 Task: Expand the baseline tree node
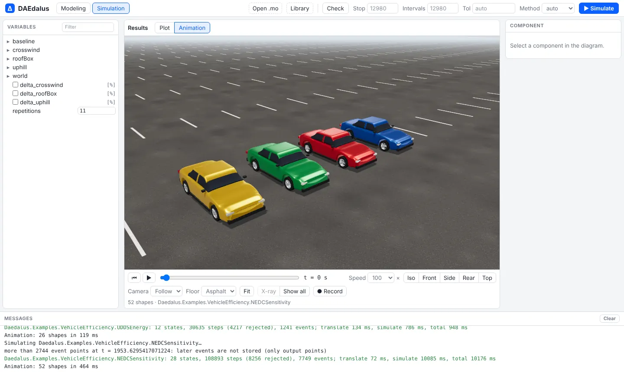pos(8,42)
